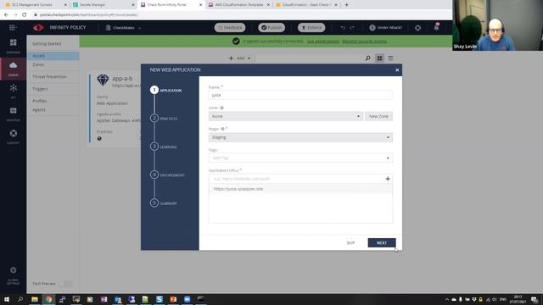
Task: Open a new browser tab
Action: (x=346, y=5)
